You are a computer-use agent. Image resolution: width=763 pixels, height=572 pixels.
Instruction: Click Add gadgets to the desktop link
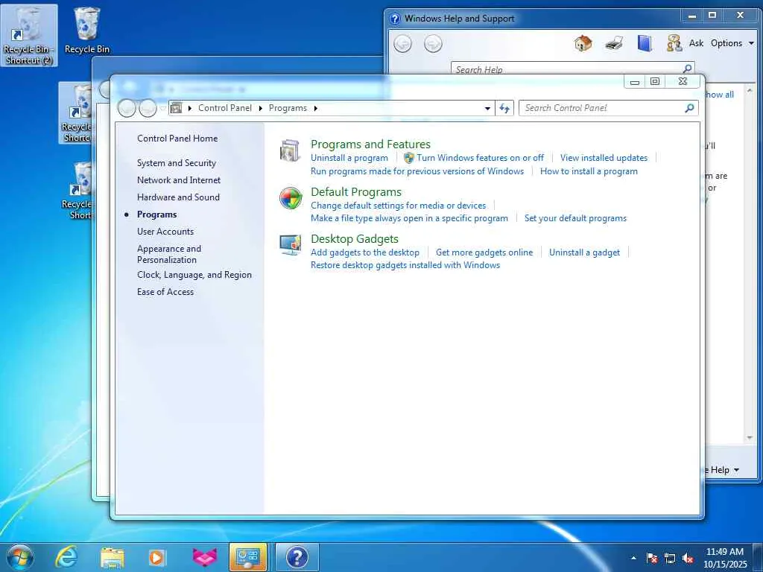(364, 252)
